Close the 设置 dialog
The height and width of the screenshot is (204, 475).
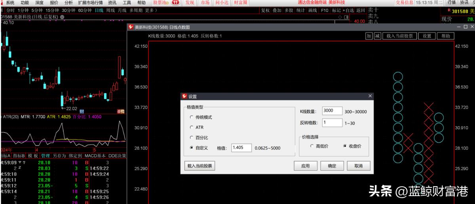point(370,96)
